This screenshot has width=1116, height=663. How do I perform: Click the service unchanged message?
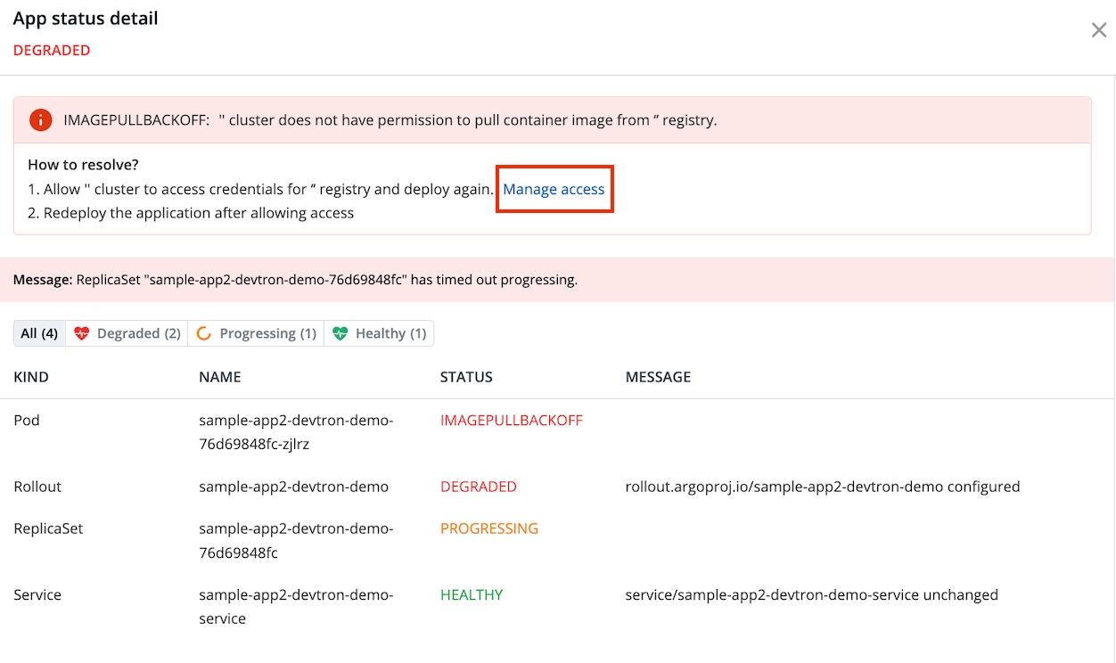tap(812, 594)
